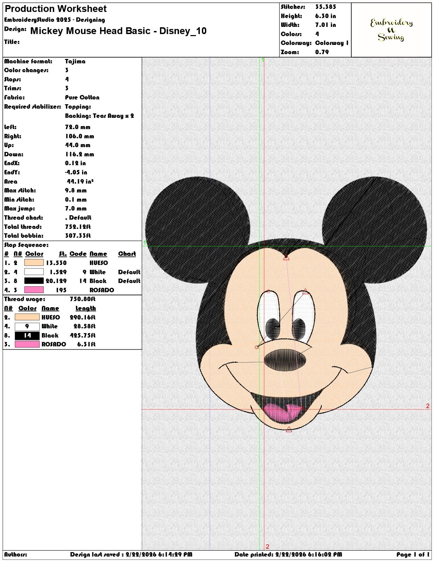Click the 'Authors:' footer label

(x=16, y=555)
